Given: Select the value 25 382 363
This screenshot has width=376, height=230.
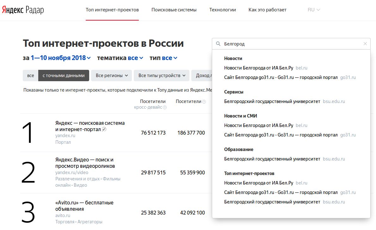Looking at the screenshot, I should click(153, 213).
